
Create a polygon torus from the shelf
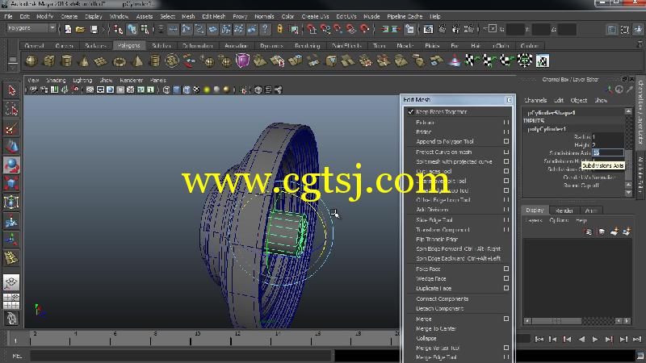120,61
